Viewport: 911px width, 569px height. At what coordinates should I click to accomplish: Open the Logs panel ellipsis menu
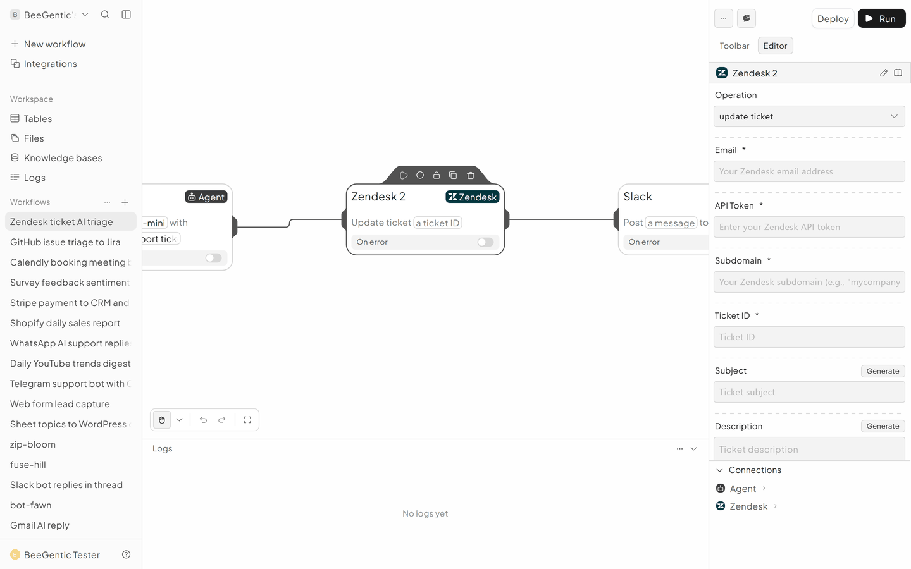tap(679, 449)
